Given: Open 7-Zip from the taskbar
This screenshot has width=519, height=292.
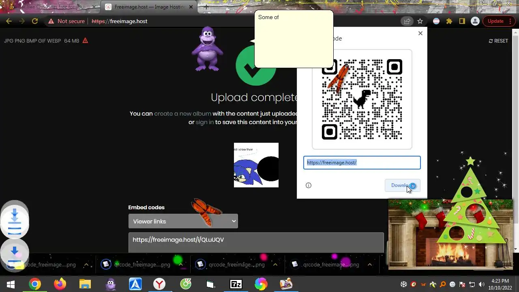Looking at the screenshot, I should coord(236,284).
